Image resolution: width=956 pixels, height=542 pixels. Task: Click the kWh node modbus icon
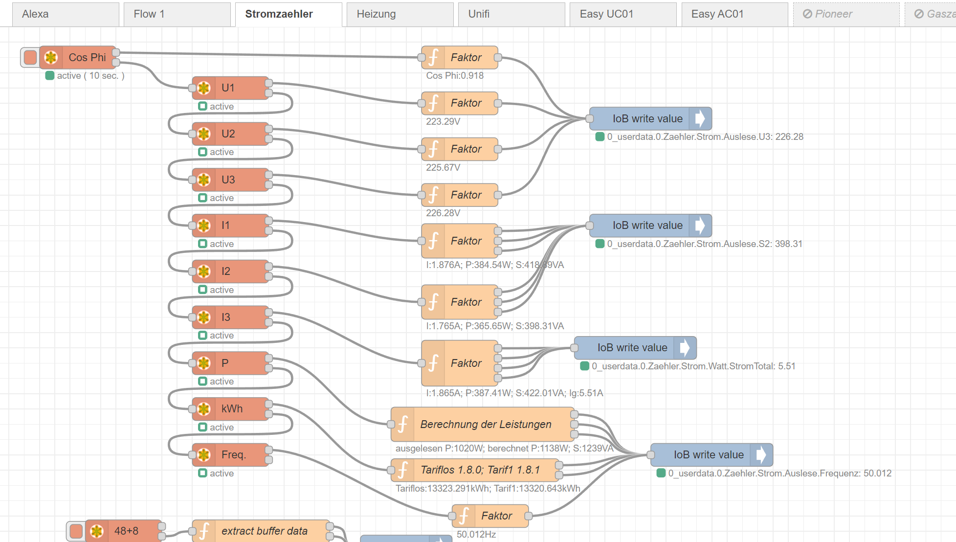pyautogui.click(x=203, y=409)
